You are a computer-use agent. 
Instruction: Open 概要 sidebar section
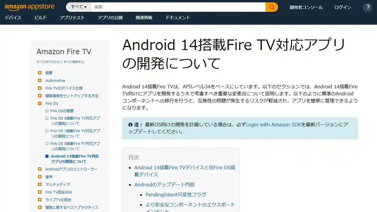(x=49, y=73)
